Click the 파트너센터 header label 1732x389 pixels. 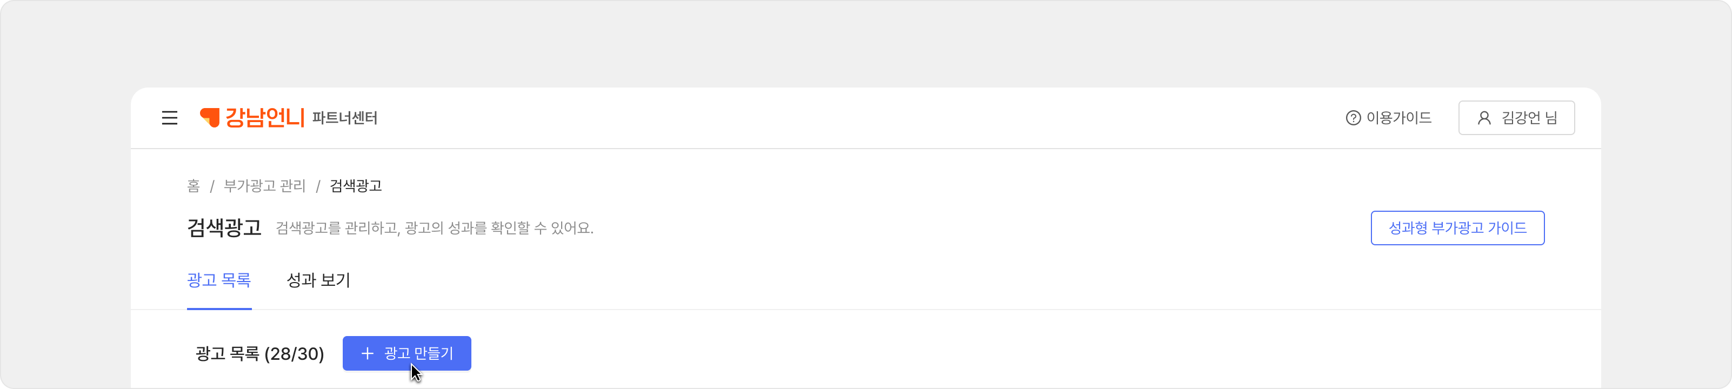[x=345, y=118]
